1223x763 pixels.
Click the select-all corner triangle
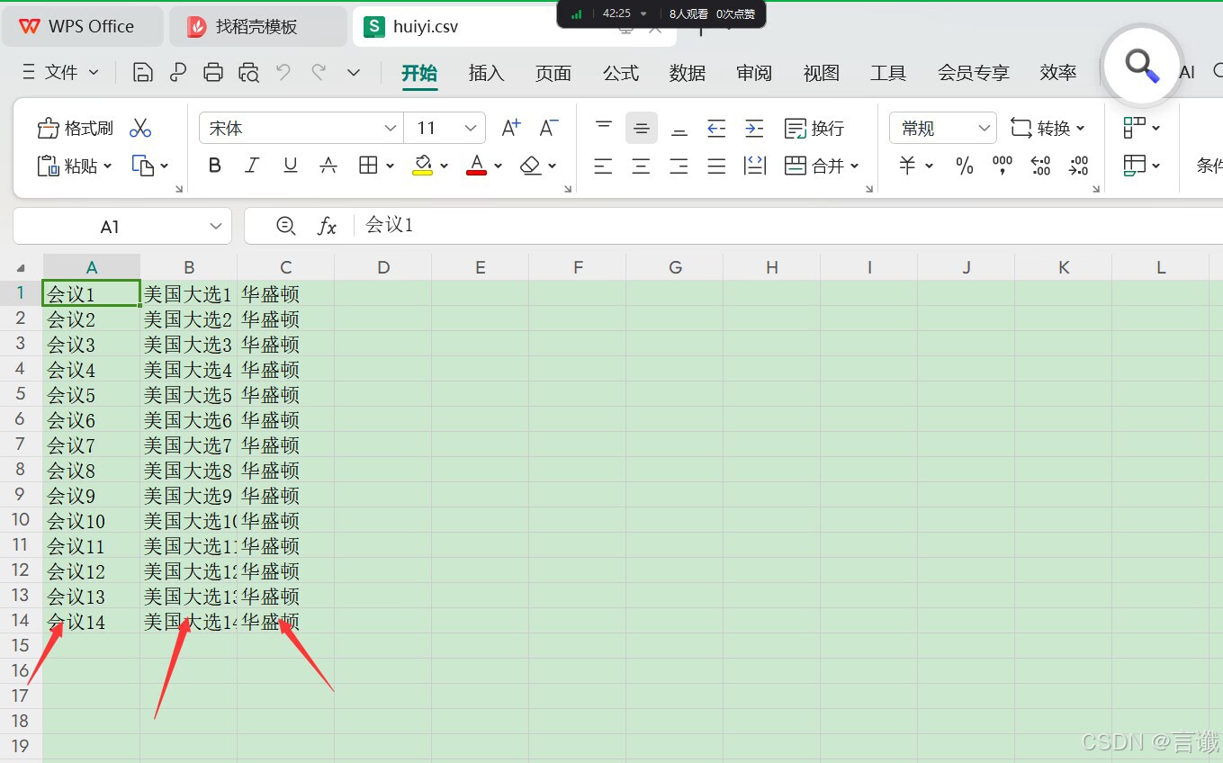coord(22,268)
